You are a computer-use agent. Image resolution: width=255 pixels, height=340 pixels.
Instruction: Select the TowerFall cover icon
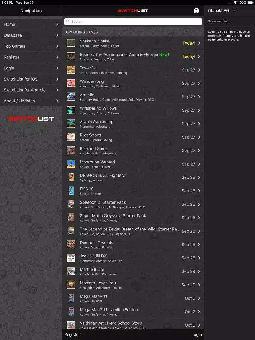tap(71, 70)
